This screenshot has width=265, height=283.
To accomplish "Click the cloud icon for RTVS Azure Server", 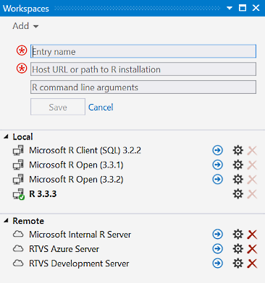I will [18, 248].
